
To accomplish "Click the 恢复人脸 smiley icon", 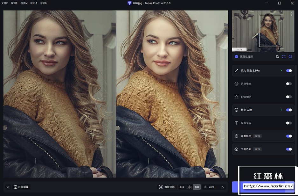I will (236, 110).
